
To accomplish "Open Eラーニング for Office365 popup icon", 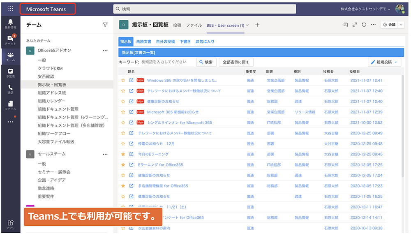I will point(132,165).
